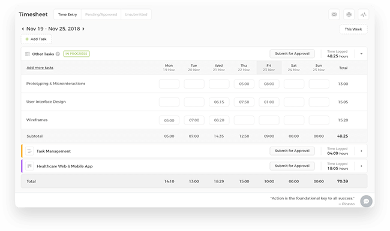Select Prototyping & Microinteractions Saturday field

coord(294,84)
